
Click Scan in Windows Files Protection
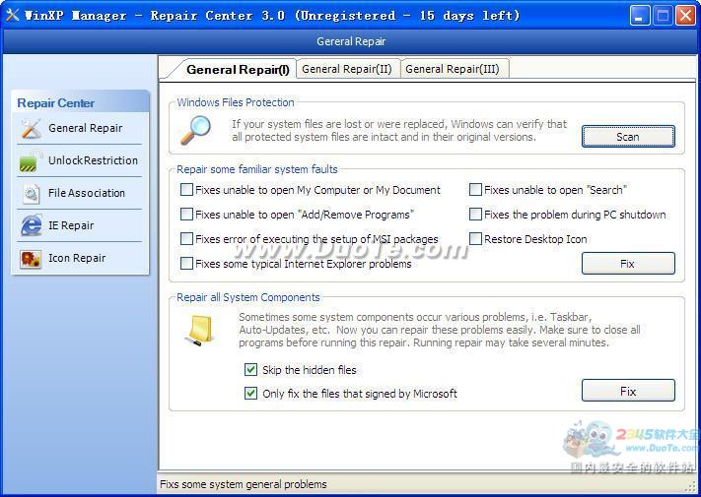[628, 137]
